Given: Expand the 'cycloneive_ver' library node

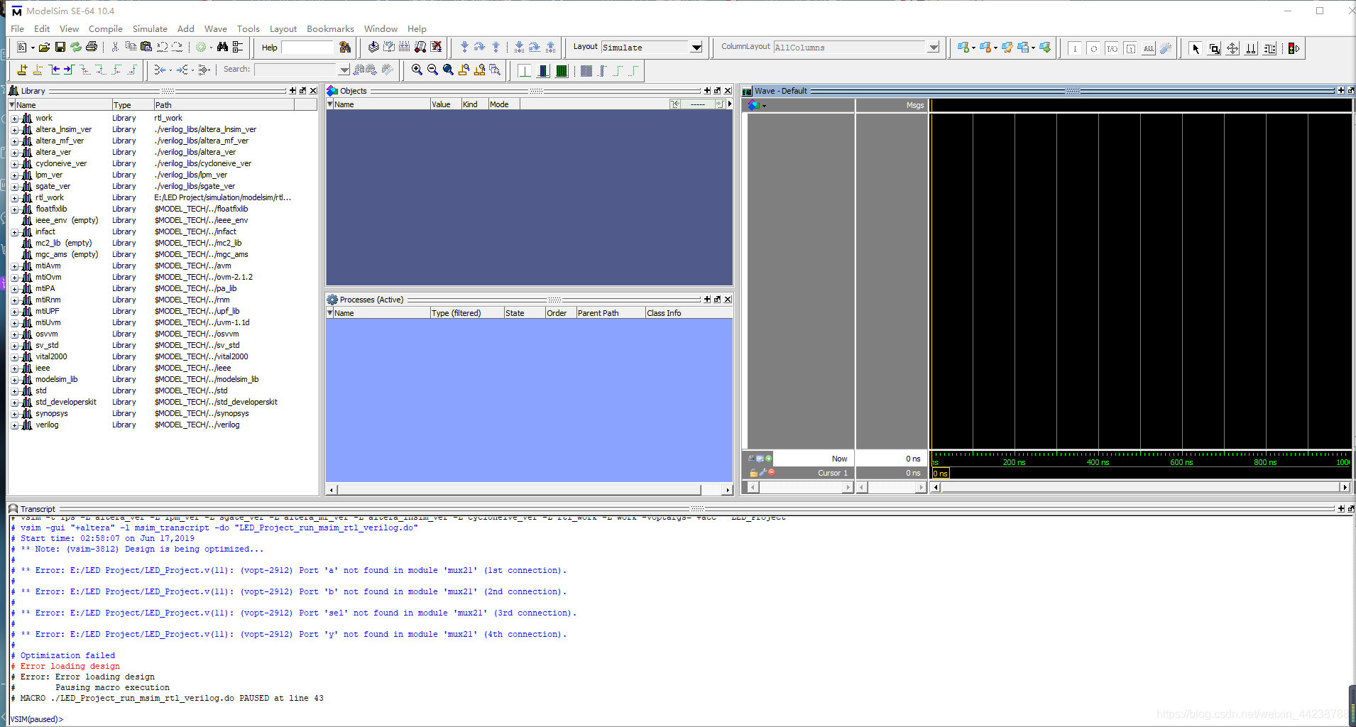Looking at the screenshot, I should pyautogui.click(x=14, y=164).
